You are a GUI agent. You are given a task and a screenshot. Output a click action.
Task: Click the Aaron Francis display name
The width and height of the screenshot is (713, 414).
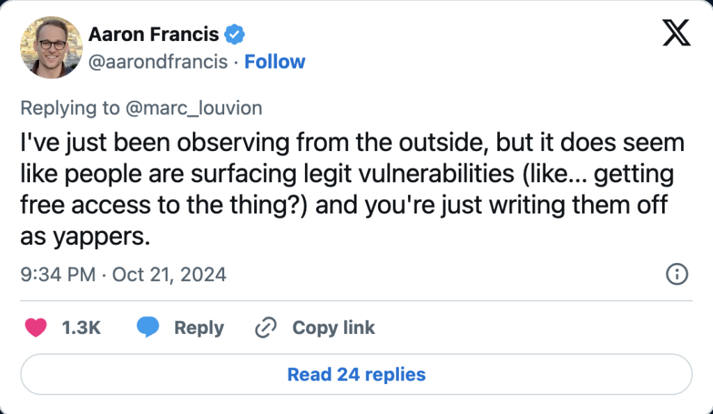(153, 35)
